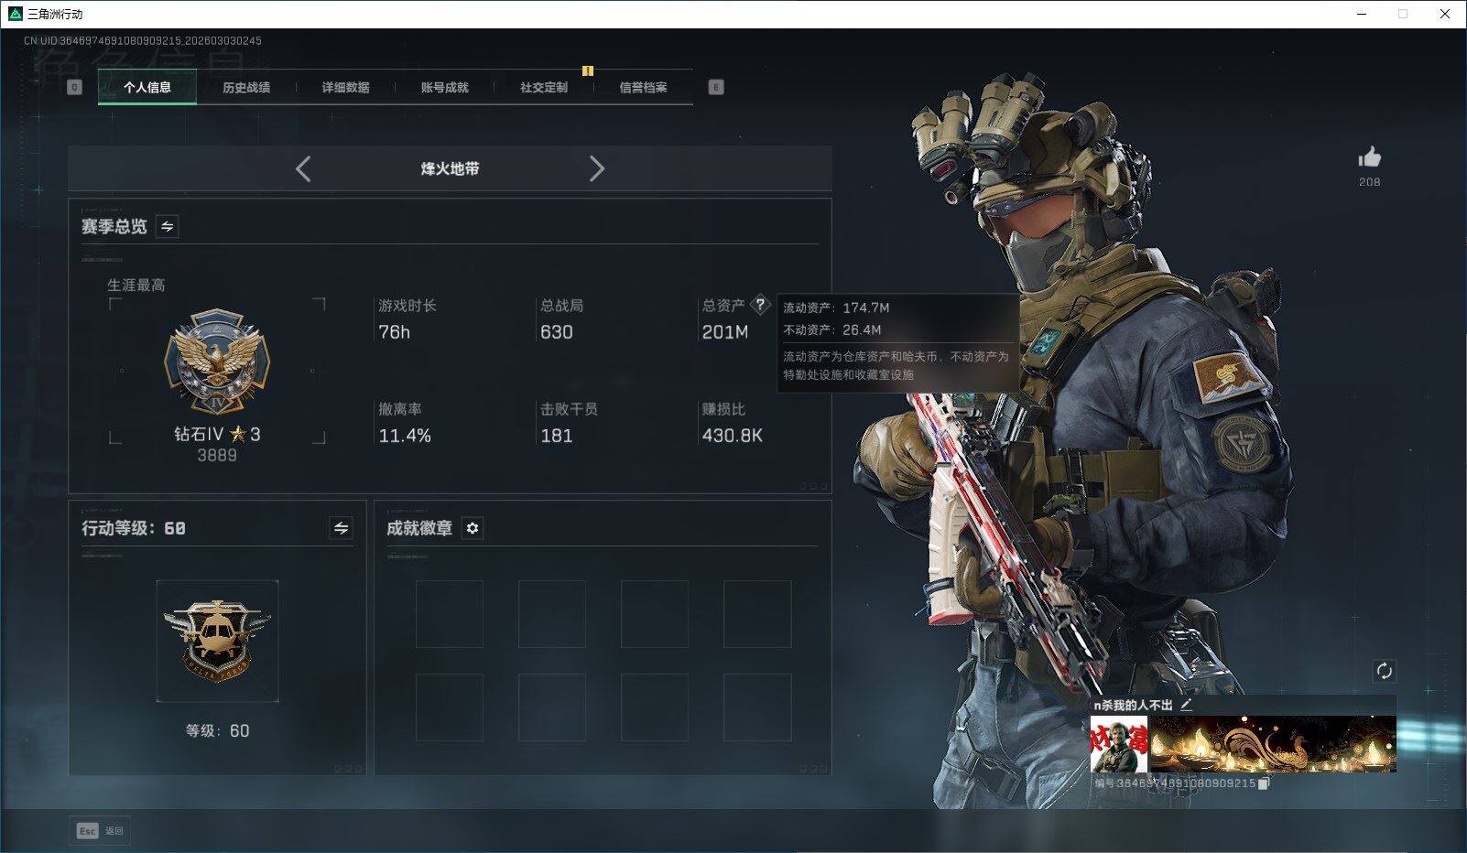Screen dimensions: 1467x853
Task: Click the 生涯最高 label
Action: [136, 286]
